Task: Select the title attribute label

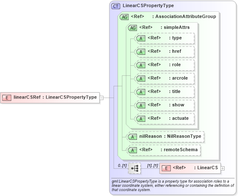Action: click(164, 91)
